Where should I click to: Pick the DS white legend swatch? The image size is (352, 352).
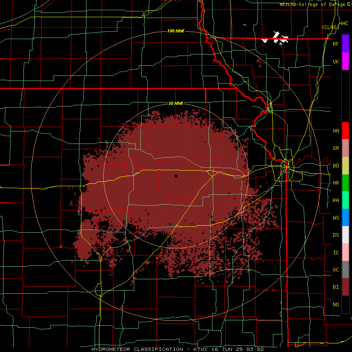click(345, 235)
